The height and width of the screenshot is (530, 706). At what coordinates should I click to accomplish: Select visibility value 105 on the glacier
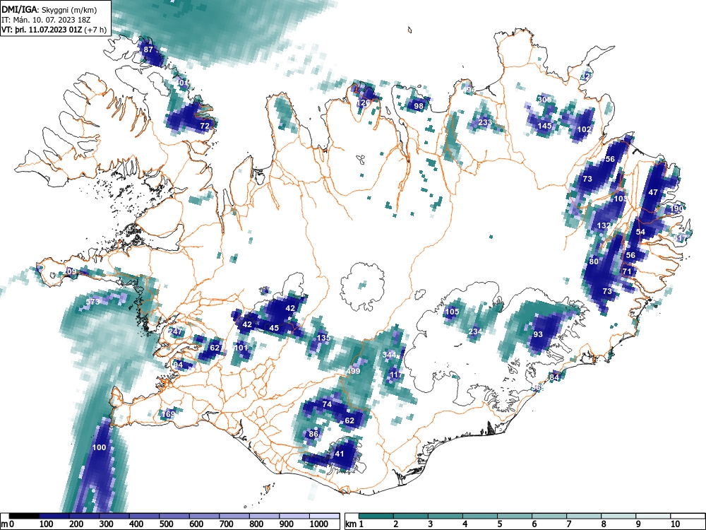pos(452,312)
